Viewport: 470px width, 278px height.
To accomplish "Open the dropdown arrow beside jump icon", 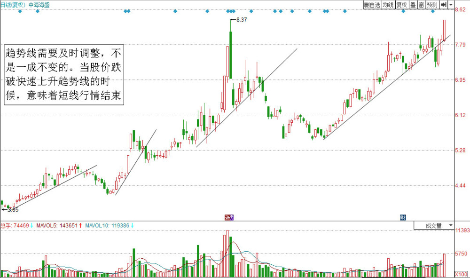I will tap(450, 5).
